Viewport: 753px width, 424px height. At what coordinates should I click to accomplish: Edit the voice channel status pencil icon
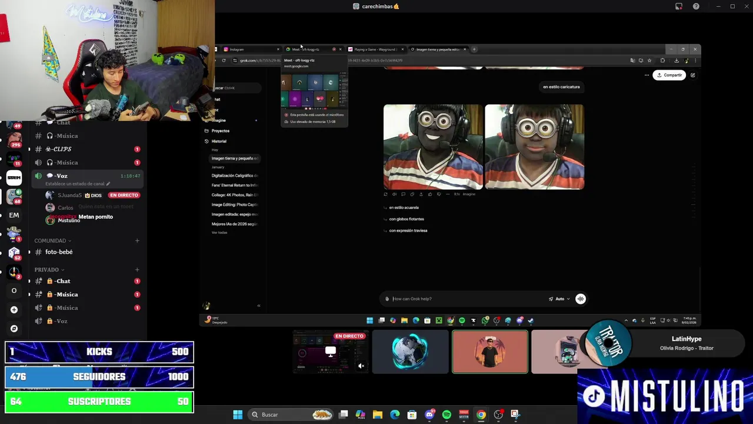point(108,184)
